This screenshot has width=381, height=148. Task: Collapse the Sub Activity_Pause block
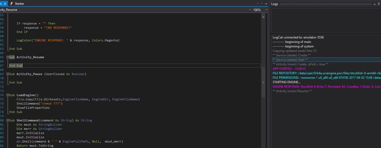8,74
